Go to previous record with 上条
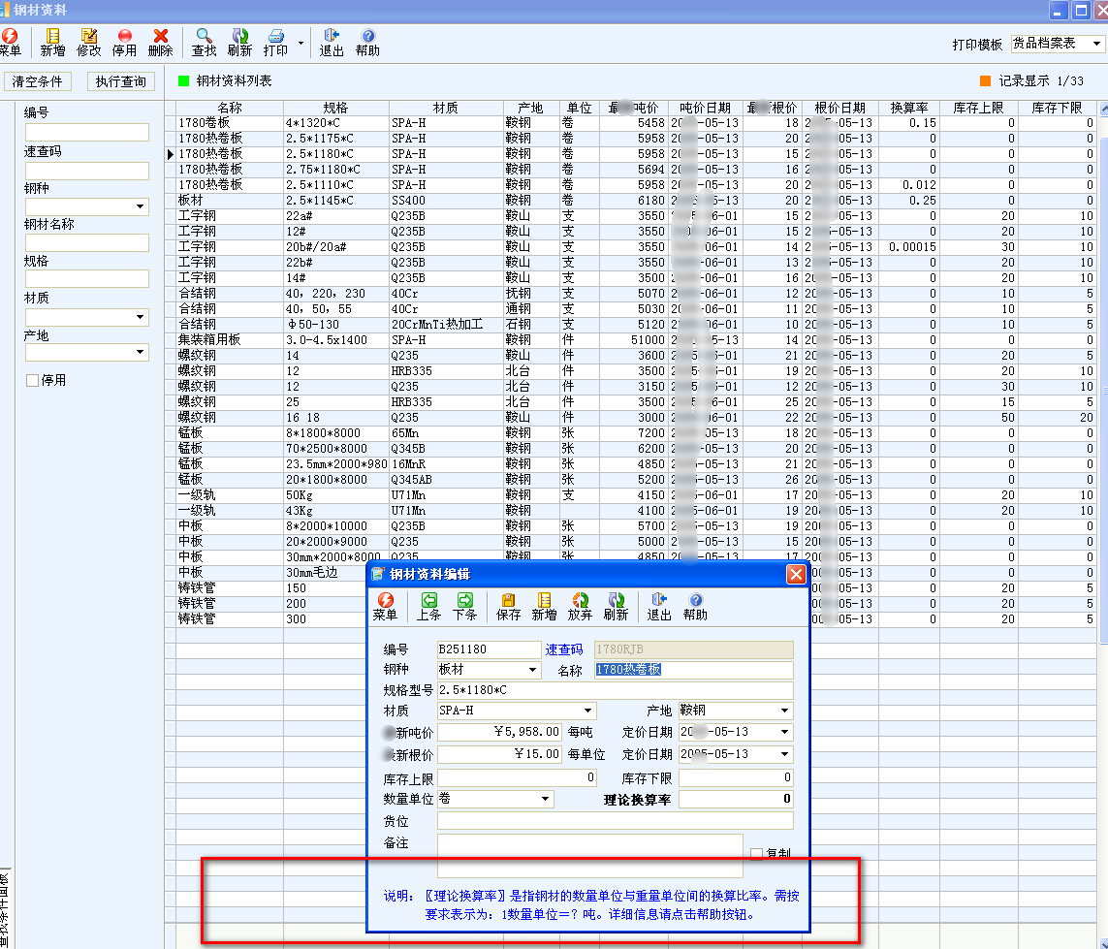Viewport: 1108px width, 949px height. pos(428,607)
